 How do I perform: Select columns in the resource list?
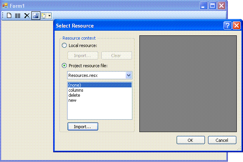(100, 90)
